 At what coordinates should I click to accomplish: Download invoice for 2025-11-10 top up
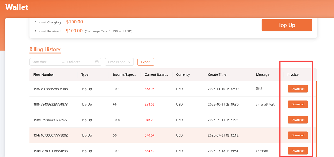pyautogui.click(x=297, y=89)
